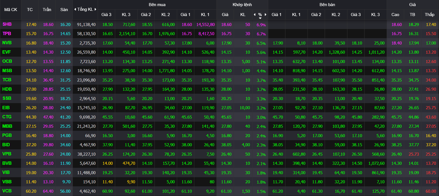Open stock symbol MSB
439x196 pixels.
(7, 70)
